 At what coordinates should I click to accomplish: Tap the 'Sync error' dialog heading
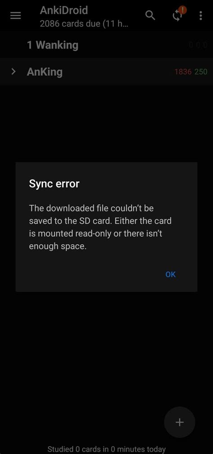(x=54, y=183)
